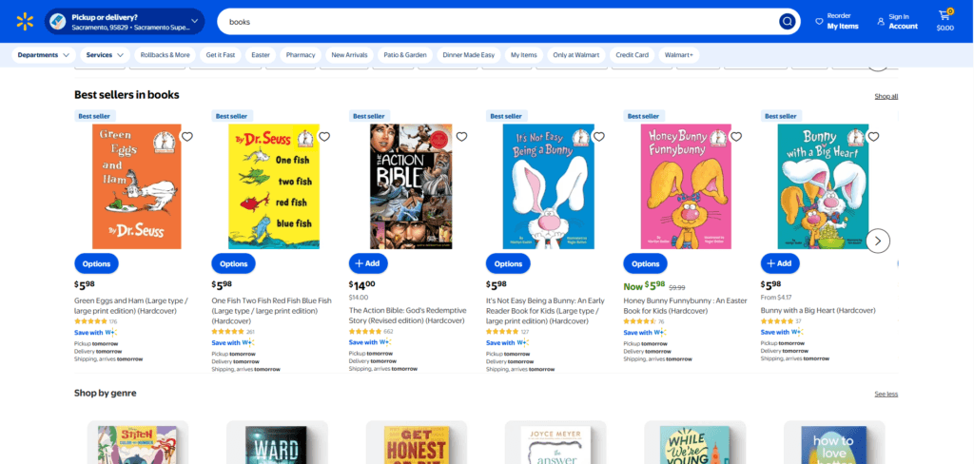Viewport: 974px width, 464px height.
Task: Click the search magnifier icon button
Action: (x=787, y=22)
